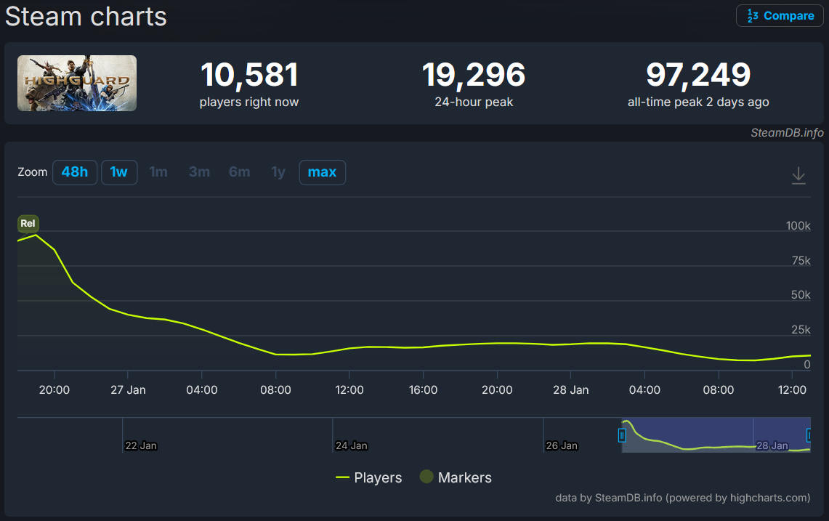The height and width of the screenshot is (521, 829).
Task: Click the 27 Jan axis label
Action: pos(128,389)
